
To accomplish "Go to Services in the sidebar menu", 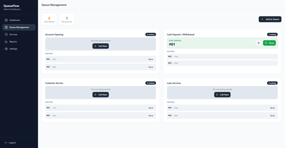I will coord(13,34).
